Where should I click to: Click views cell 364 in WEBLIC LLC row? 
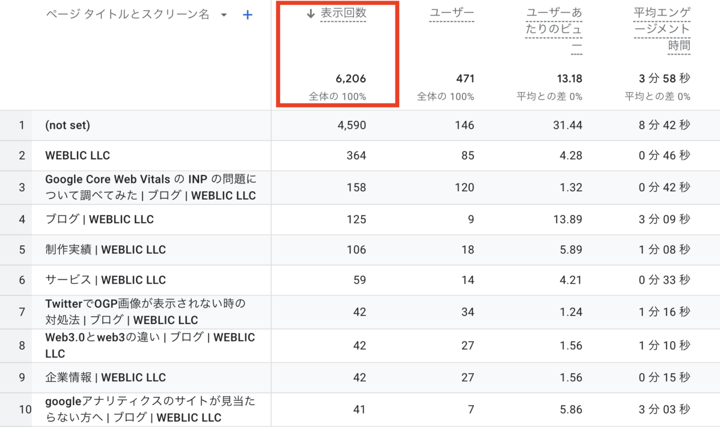356,156
